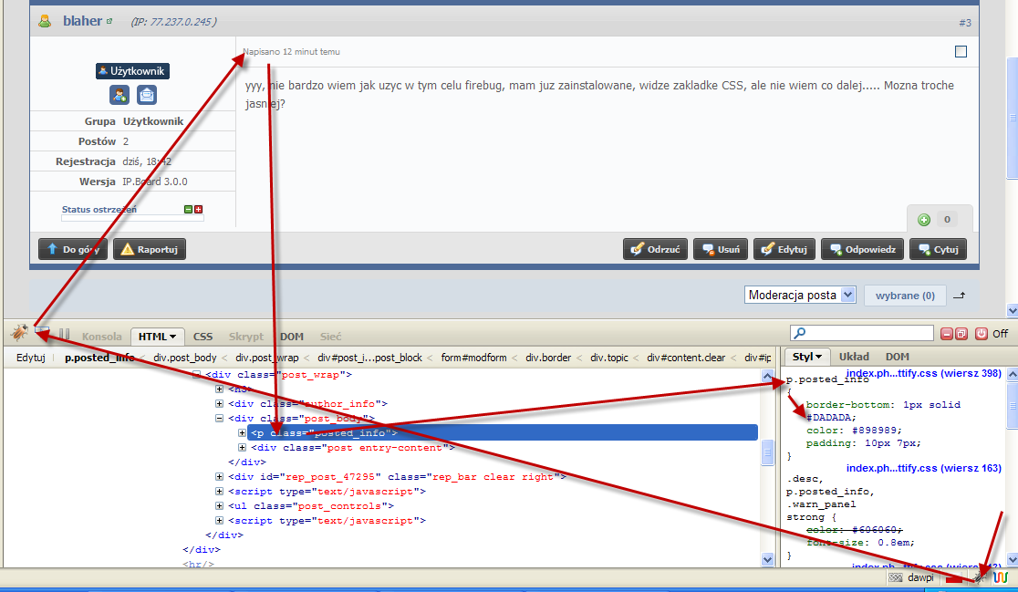Open the Styl side panel dropdown tab

coord(808,357)
